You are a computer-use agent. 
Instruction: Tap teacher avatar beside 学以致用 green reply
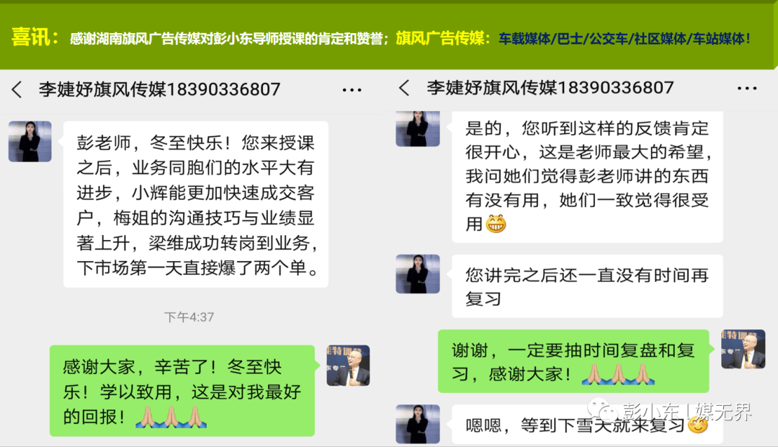(349, 366)
